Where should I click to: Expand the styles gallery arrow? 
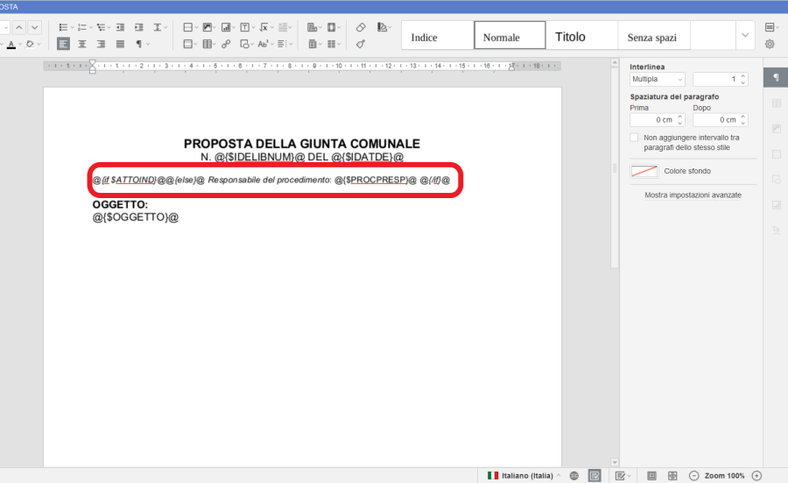tap(744, 35)
